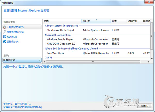Click scroll up arrow of the add-on list
This screenshot has height=112, width=155.
[x=152, y=21]
